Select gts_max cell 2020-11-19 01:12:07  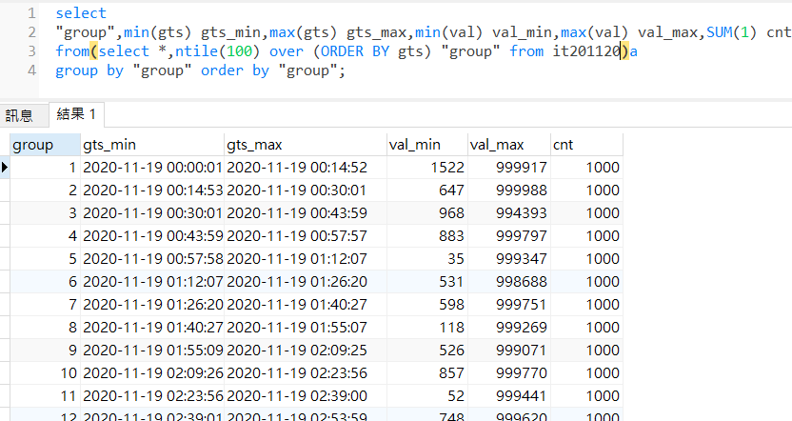[305, 259]
